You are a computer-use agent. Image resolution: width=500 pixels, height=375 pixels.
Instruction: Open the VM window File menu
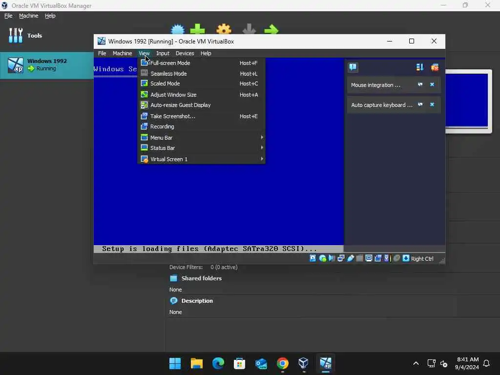click(102, 53)
